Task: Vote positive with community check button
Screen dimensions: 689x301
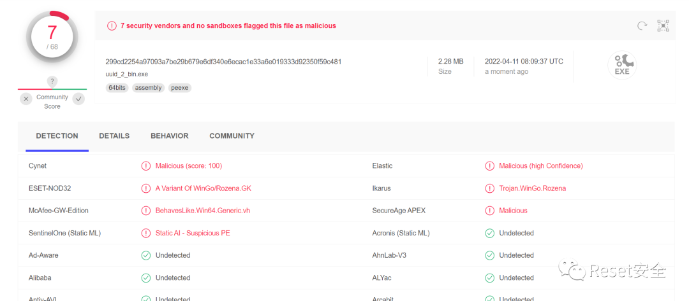Action: 78,99
